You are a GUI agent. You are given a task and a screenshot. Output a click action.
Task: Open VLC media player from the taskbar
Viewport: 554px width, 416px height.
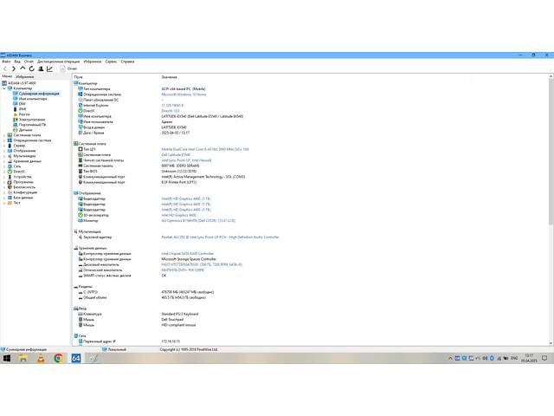(41, 358)
